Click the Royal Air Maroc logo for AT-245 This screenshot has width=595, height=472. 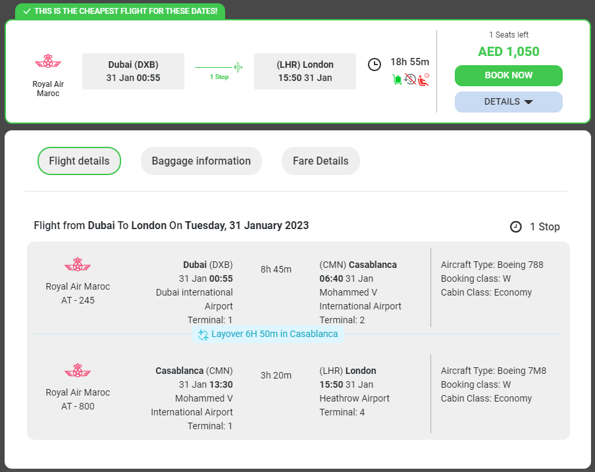78,265
